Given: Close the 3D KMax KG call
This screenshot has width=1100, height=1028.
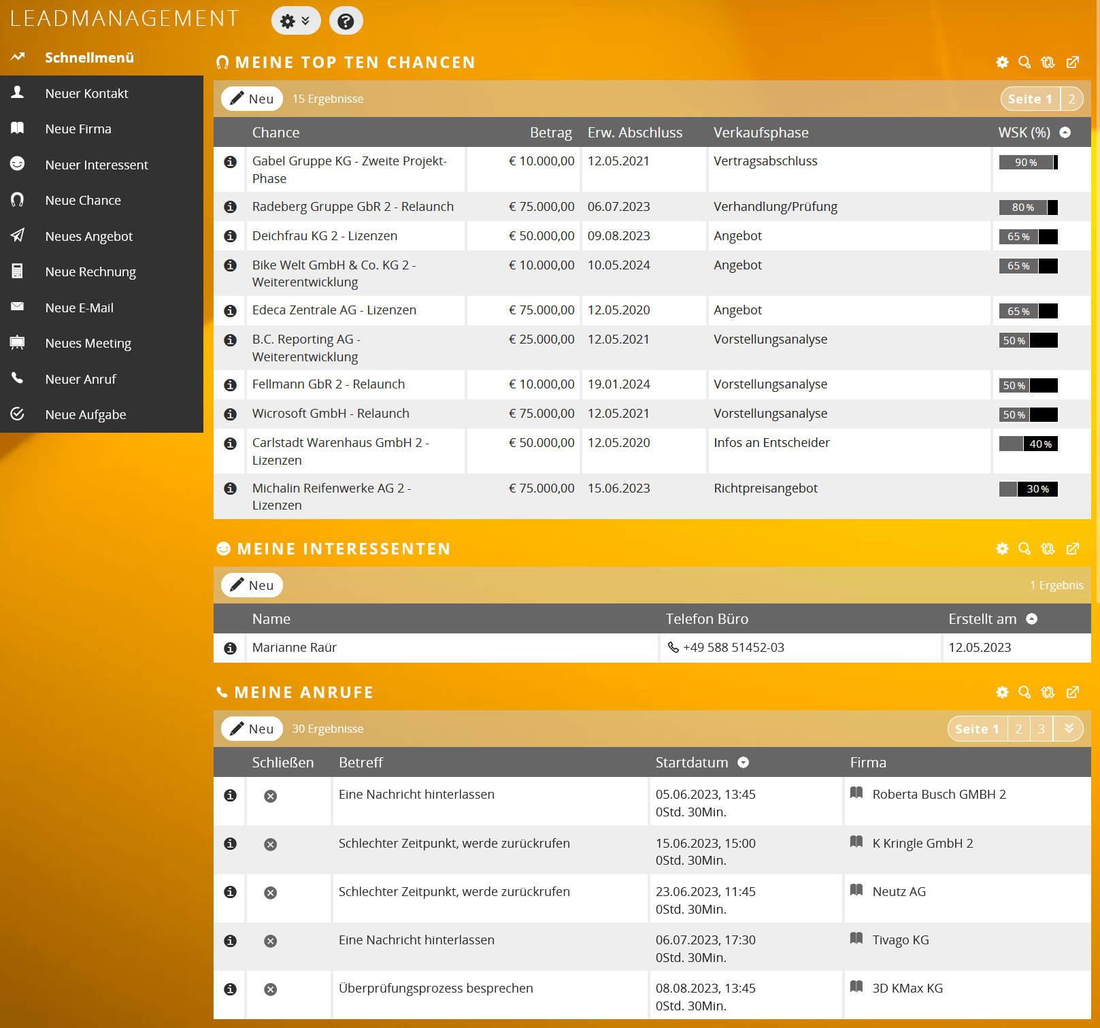Looking at the screenshot, I should (270, 989).
